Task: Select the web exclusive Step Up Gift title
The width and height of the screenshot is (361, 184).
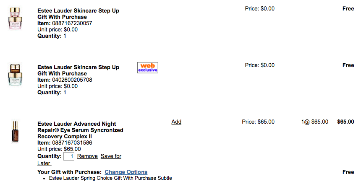Action: [x=78, y=70]
